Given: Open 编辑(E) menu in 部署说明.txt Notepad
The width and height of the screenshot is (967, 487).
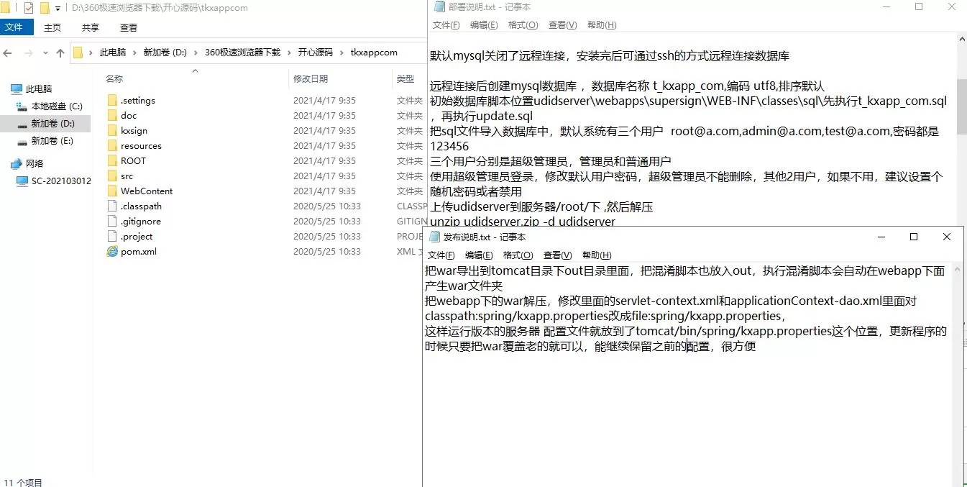Looking at the screenshot, I should 484,25.
